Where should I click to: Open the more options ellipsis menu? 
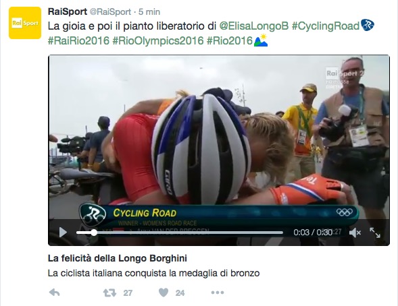(218, 293)
